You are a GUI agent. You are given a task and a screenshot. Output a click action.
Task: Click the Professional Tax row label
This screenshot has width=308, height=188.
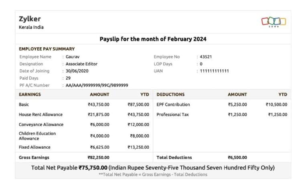pos(172,115)
